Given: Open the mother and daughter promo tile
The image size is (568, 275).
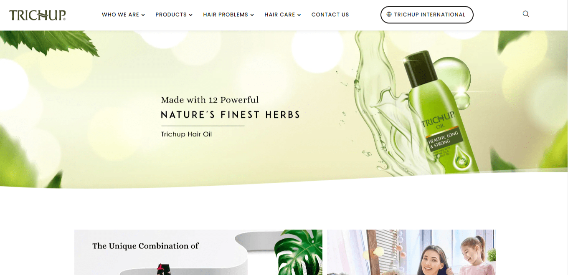Looking at the screenshot, I should pos(411,252).
